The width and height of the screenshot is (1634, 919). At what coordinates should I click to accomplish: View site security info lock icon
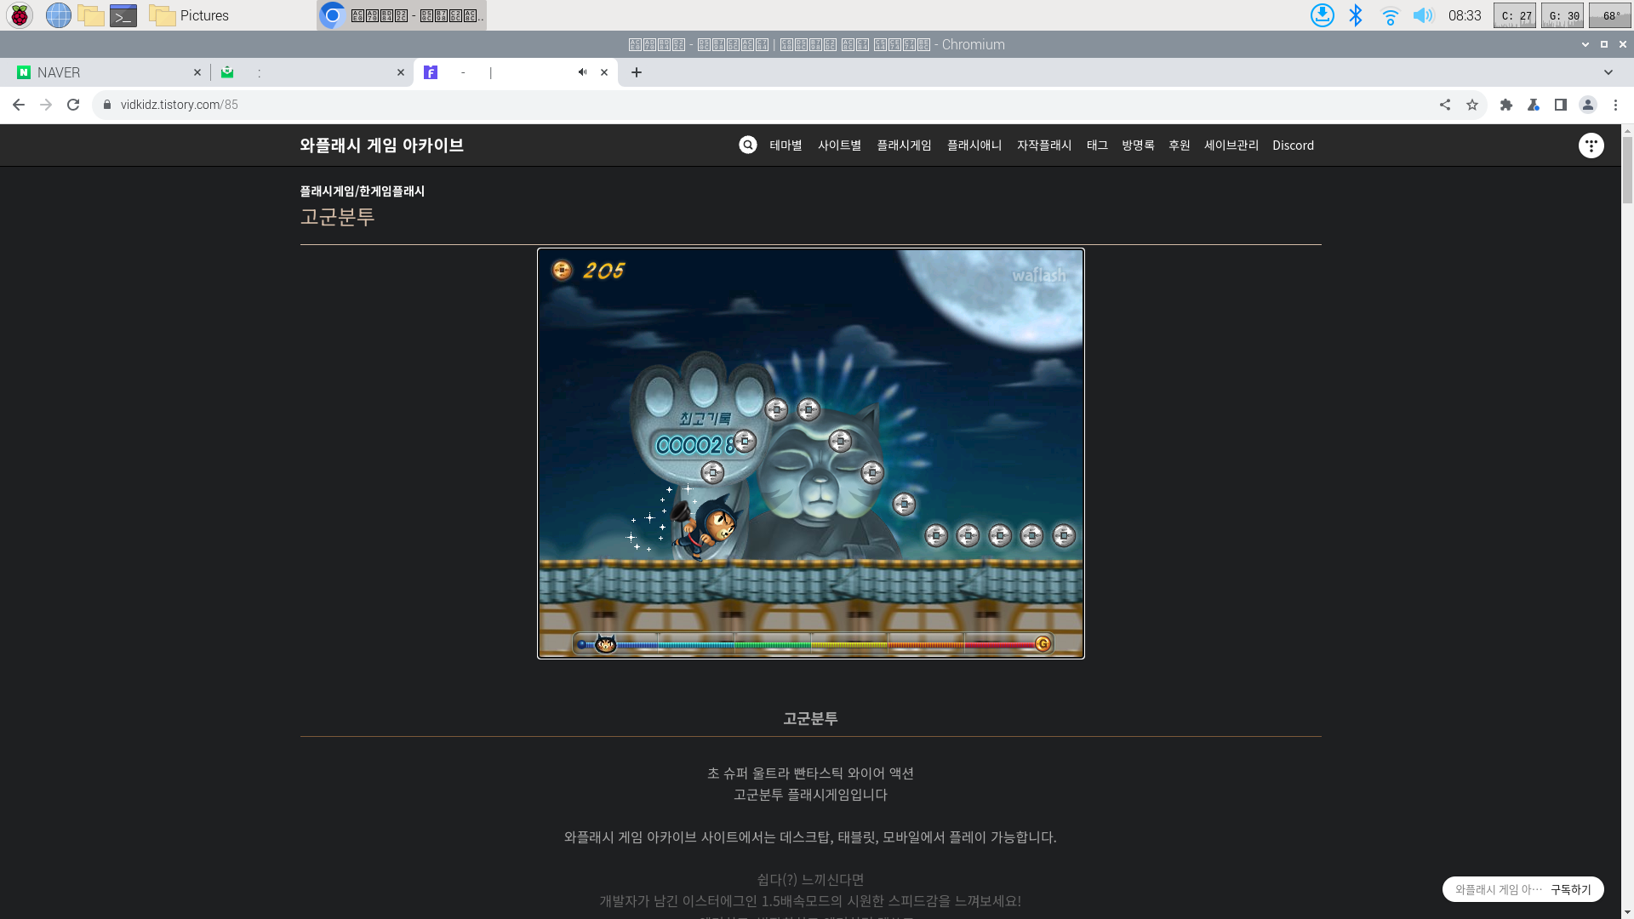(107, 105)
